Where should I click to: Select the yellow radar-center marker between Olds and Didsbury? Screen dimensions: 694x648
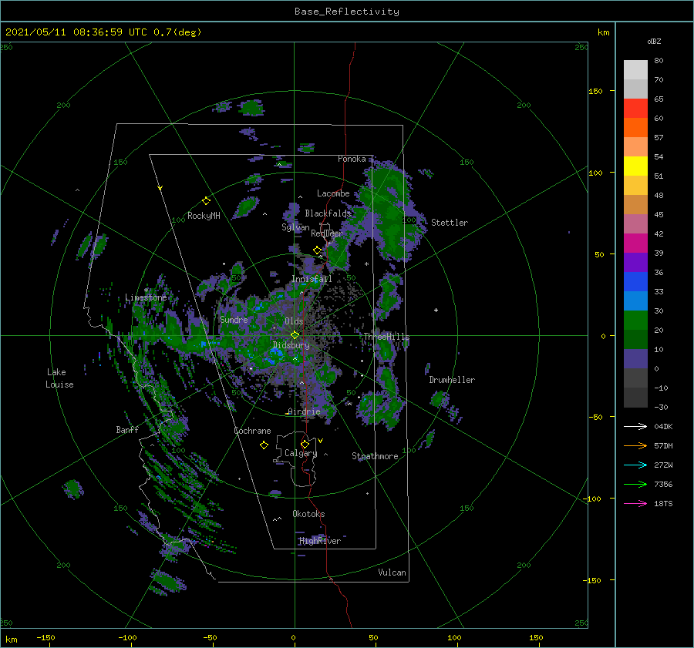coord(295,335)
